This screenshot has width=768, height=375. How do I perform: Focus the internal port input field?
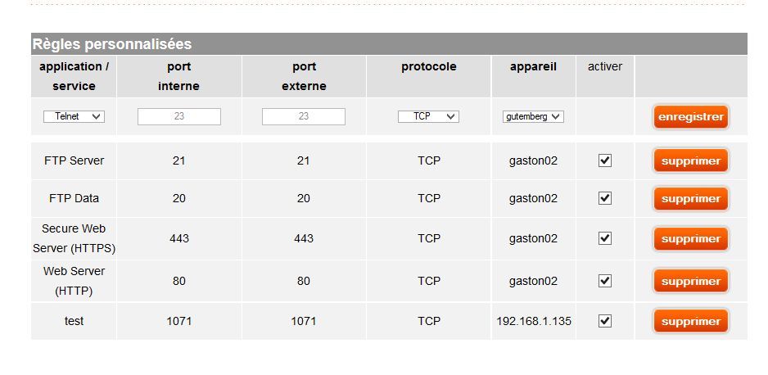(179, 117)
